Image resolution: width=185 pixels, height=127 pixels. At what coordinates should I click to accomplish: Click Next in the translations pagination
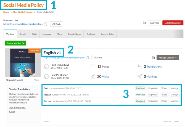(x=176, y=121)
